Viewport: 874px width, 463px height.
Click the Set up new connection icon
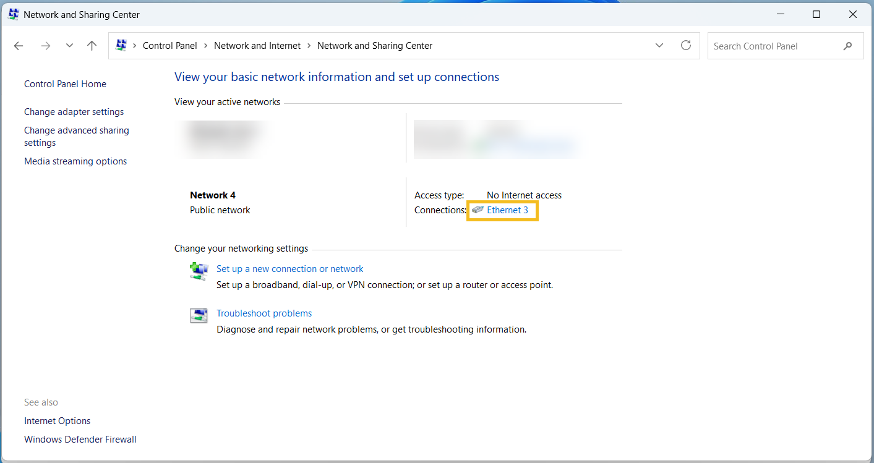click(x=198, y=271)
